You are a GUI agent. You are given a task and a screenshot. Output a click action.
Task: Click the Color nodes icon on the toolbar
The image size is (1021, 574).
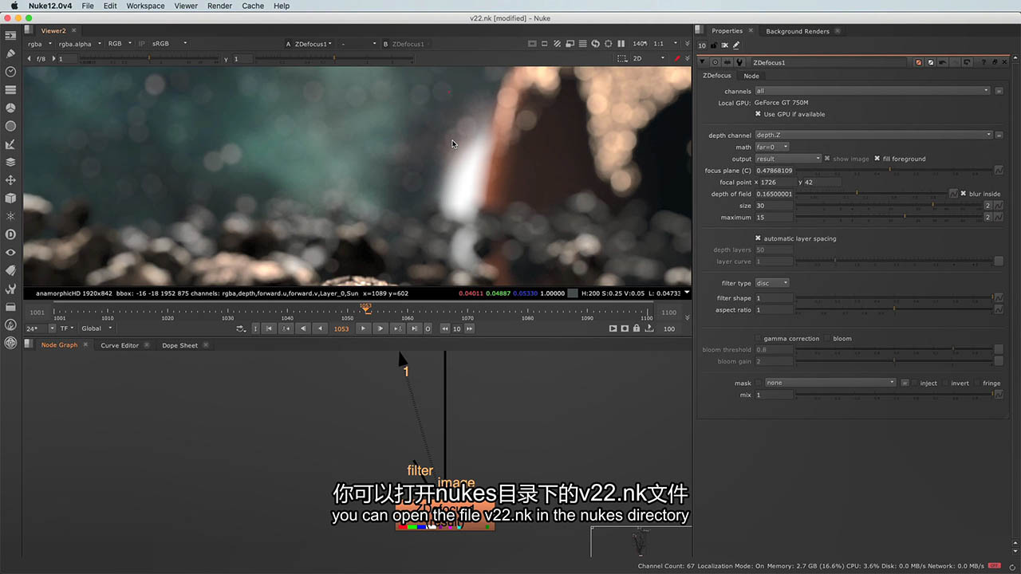[10, 108]
